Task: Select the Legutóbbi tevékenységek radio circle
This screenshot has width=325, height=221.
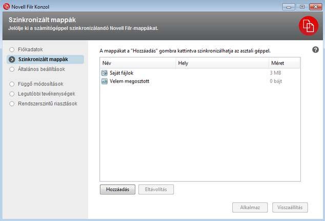Action: coord(12,94)
